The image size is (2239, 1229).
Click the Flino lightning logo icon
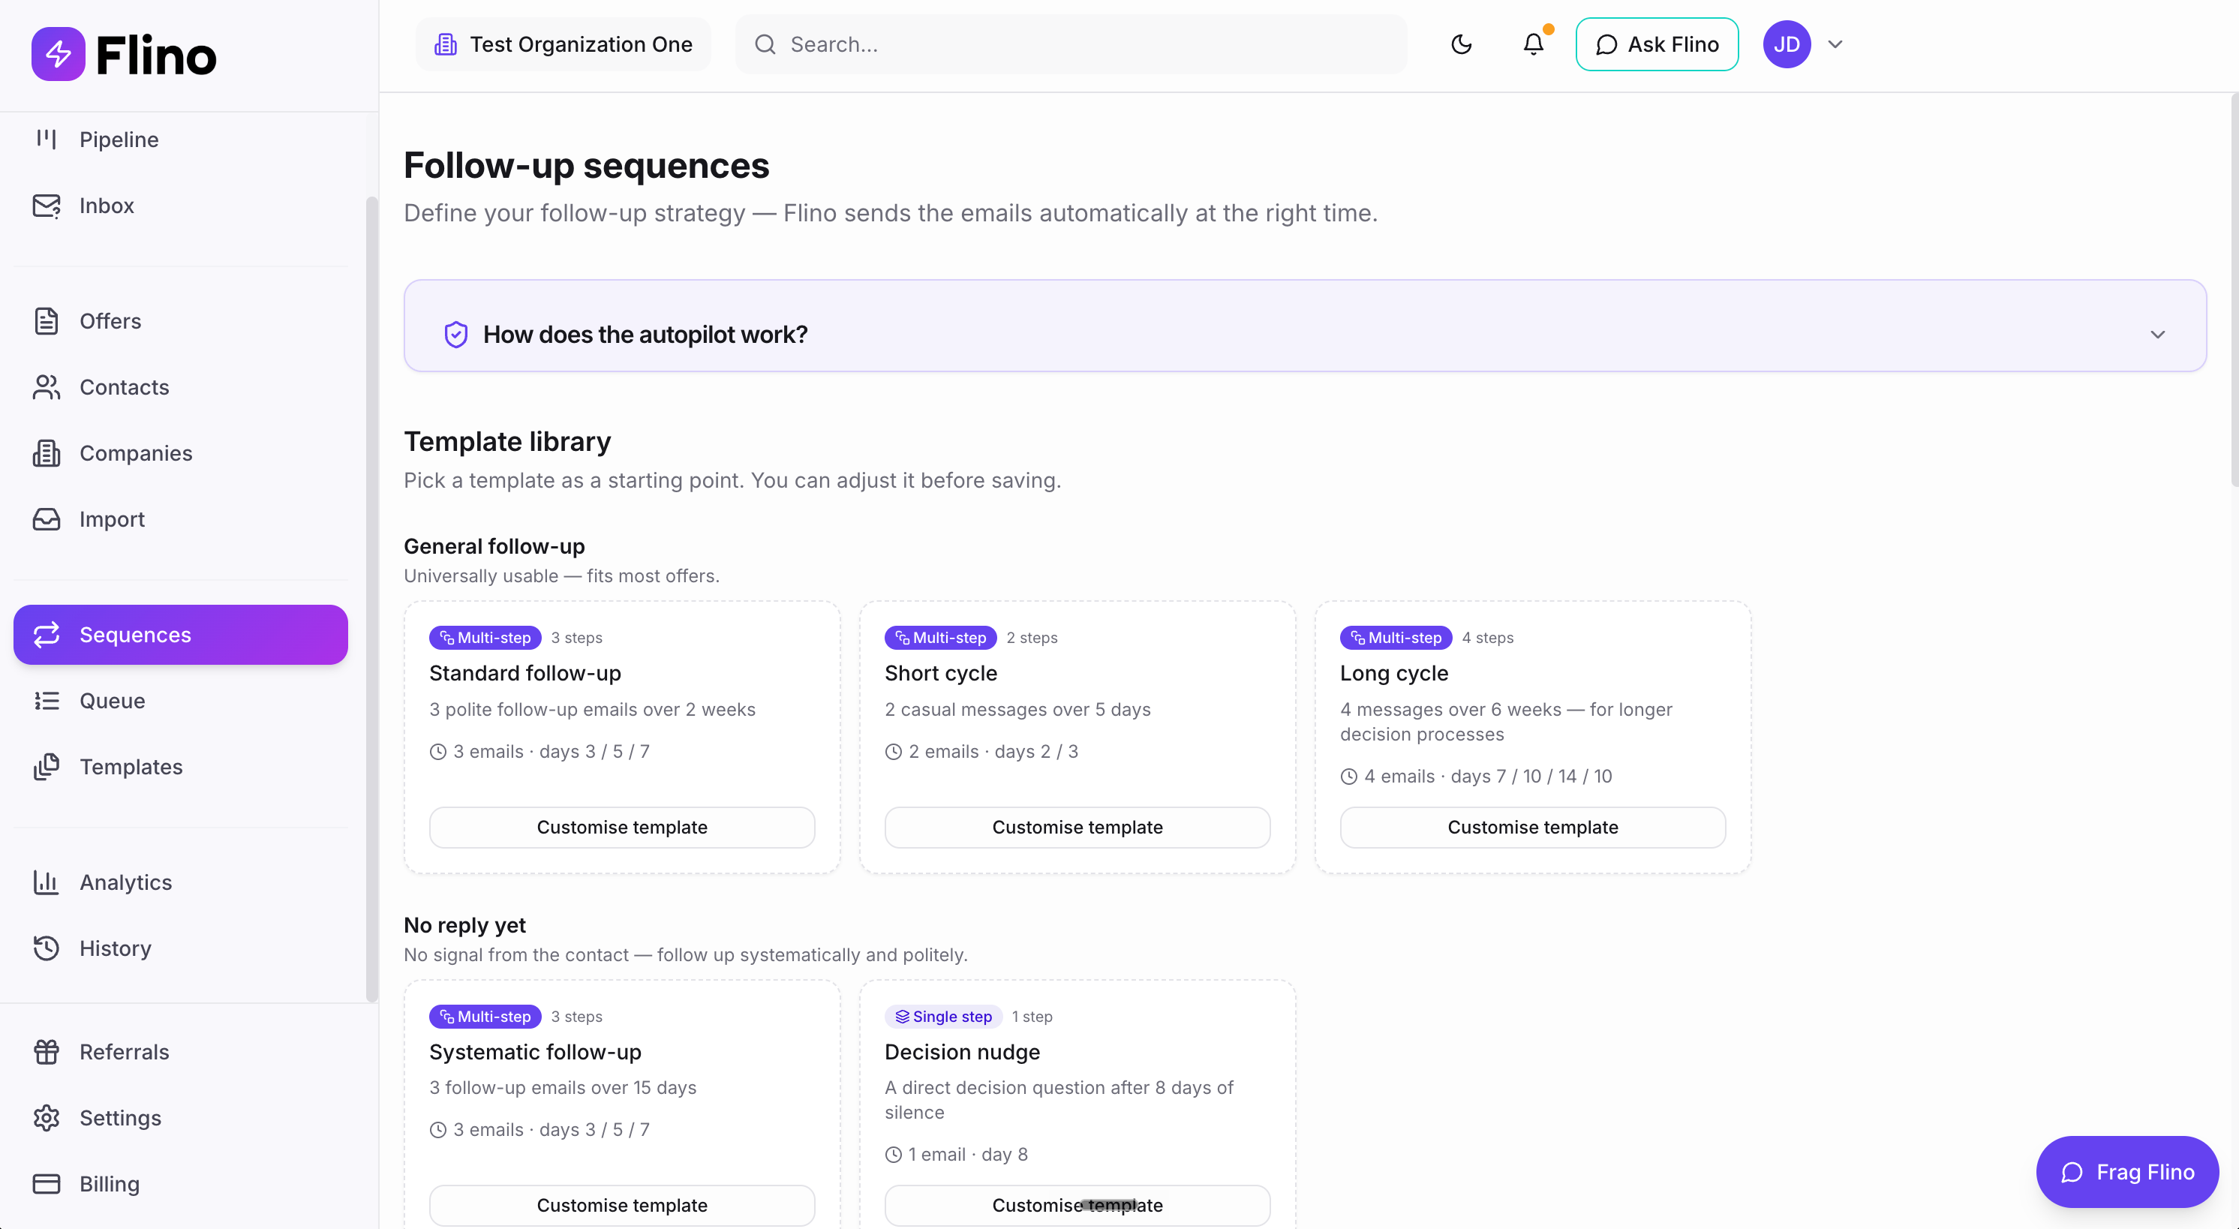pyautogui.click(x=59, y=54)
